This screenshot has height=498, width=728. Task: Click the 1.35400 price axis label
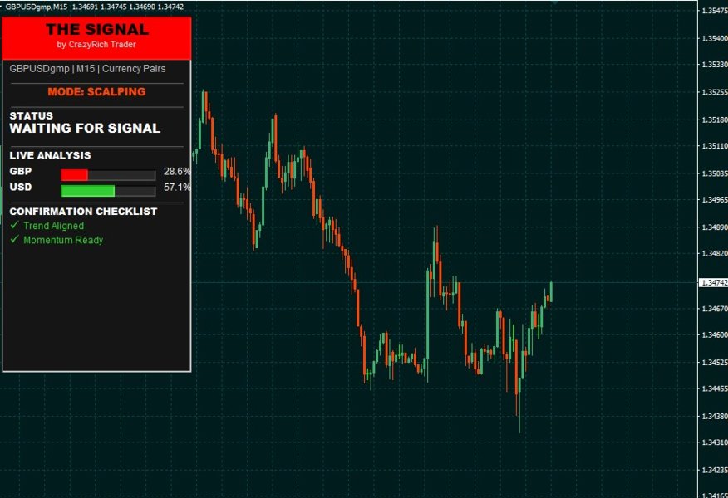[x=715, y=37]
